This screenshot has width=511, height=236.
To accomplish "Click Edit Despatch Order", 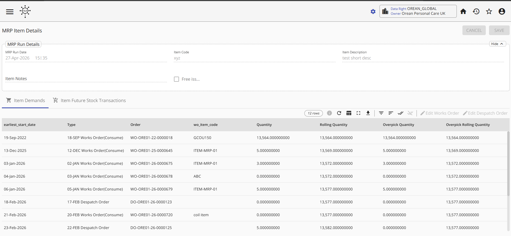I will [x=485, y=113].
